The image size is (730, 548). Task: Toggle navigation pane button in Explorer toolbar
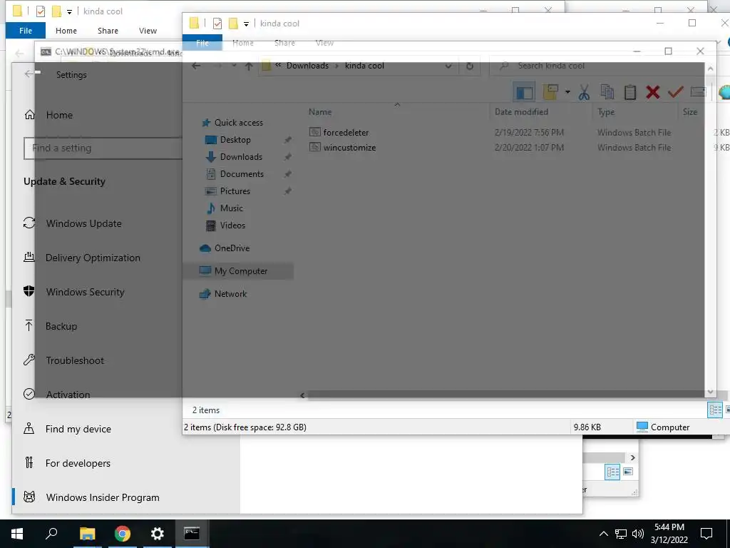524,92
